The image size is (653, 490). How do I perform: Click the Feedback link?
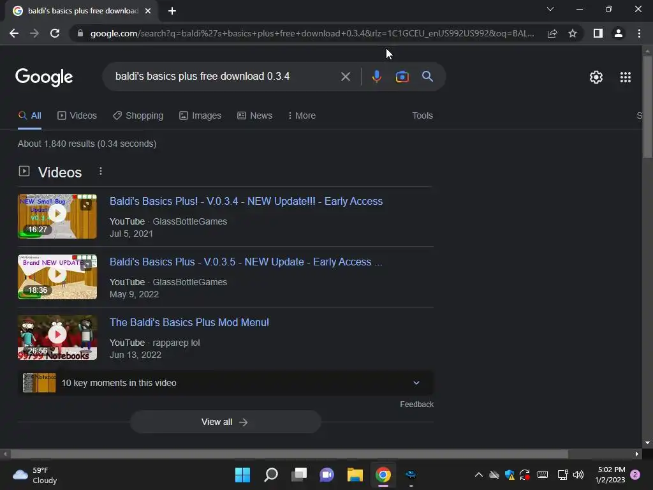416,405
